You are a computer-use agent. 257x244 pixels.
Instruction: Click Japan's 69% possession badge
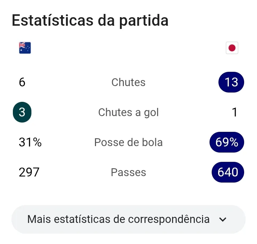(227, 142)
